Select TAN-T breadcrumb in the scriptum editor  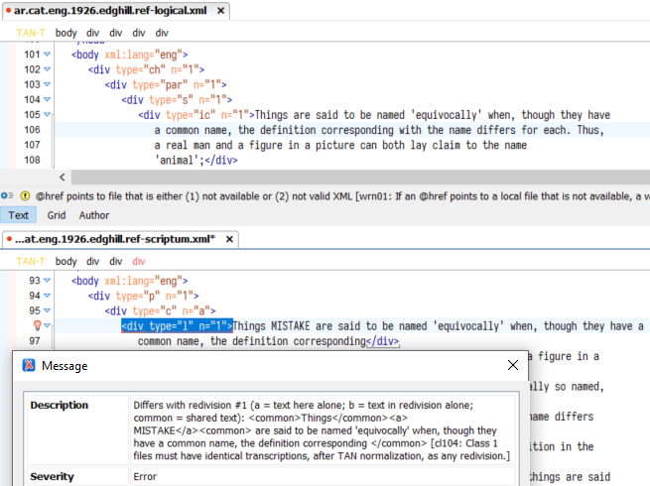(x=31, y=262)
